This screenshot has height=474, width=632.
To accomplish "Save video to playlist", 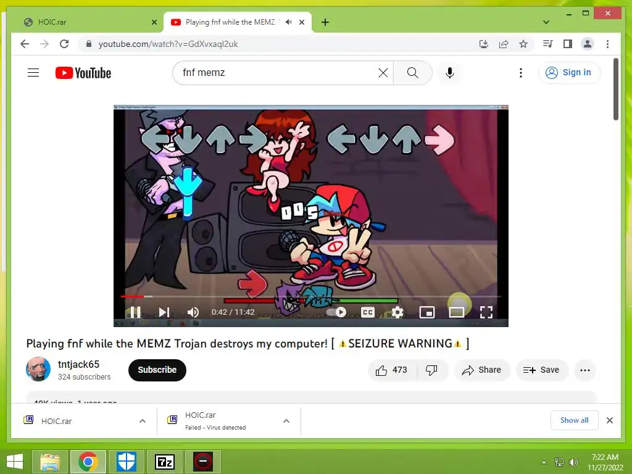I will pyautogui.click(x=542, y=370).
